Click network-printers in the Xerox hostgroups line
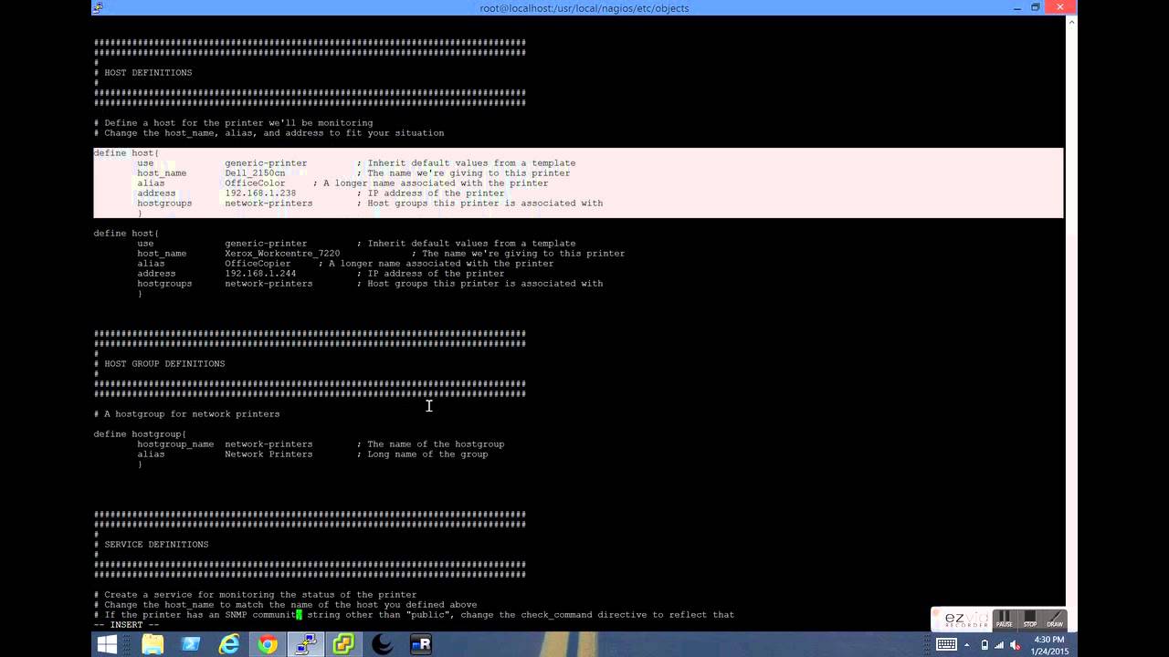The height and width of the screenshot is (657, 1169). pyautogui.click(x=269, y=284)
